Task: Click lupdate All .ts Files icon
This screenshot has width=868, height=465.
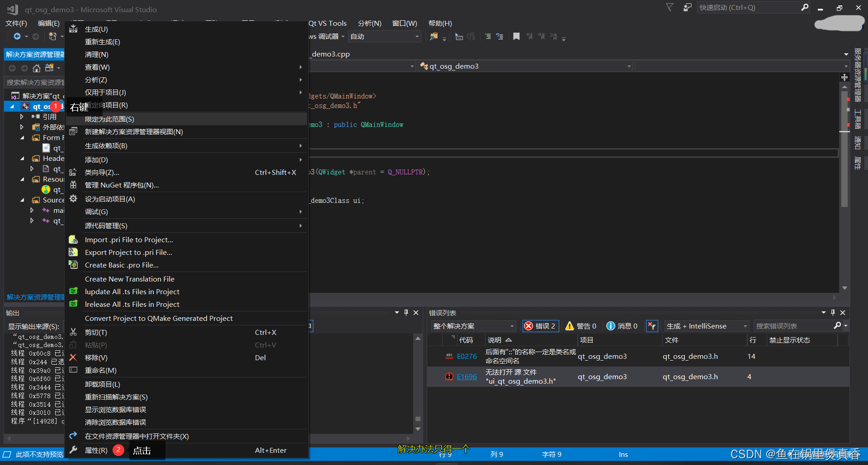Action: (x=73, y=291)
